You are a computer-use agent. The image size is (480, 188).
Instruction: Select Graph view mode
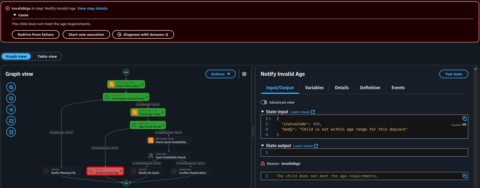pyautogui.click(x=16, y=56)
